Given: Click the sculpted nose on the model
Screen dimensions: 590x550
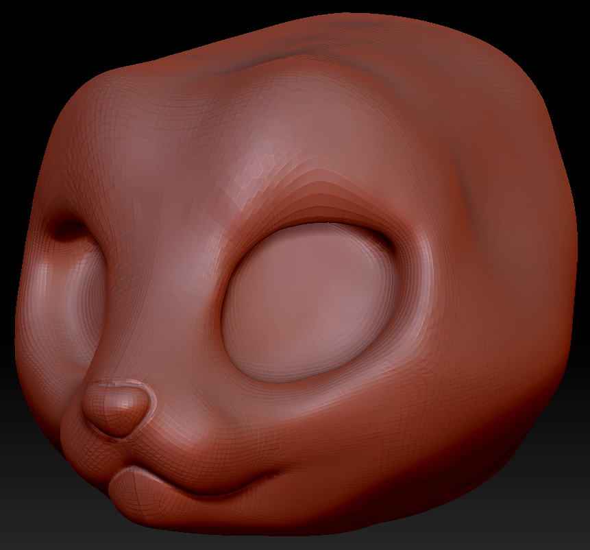Looking at the screenshot, I should 118,409.
